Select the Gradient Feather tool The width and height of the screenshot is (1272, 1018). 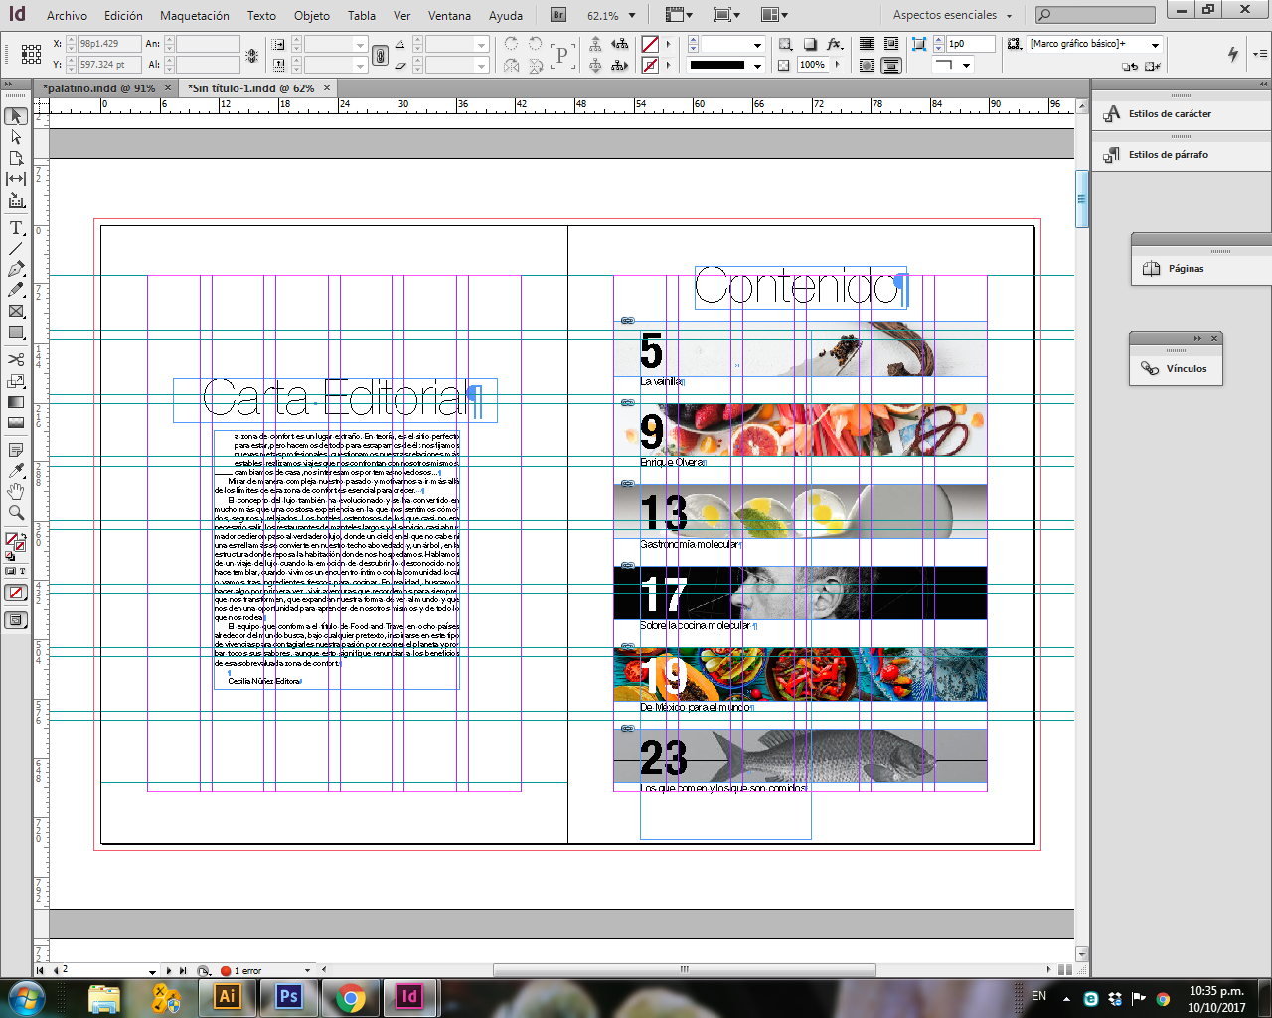click(x=16, y=423)
